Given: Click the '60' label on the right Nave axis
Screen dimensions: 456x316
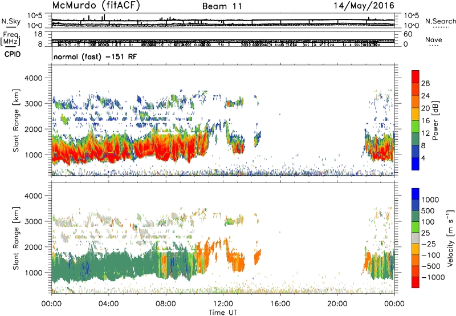Looking at the screenshot, I should tap(408, 34).
